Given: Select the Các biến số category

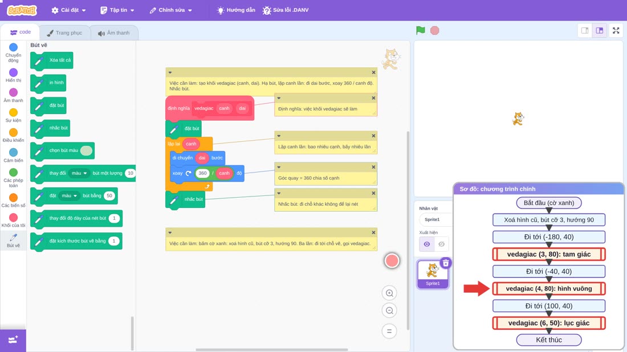Looking at the screenshot, I should 13,200.
